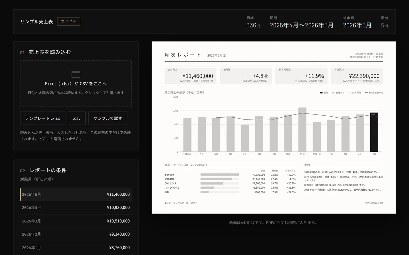Click the 当月 legend entry in the chart
Image resolution: width=409 pixels, height=255 pixels.
[324, 93]
